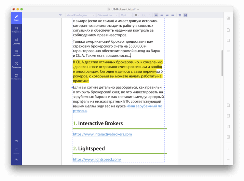
Task: Click the add text icon in the toolbar
Action: click(60, 15)
